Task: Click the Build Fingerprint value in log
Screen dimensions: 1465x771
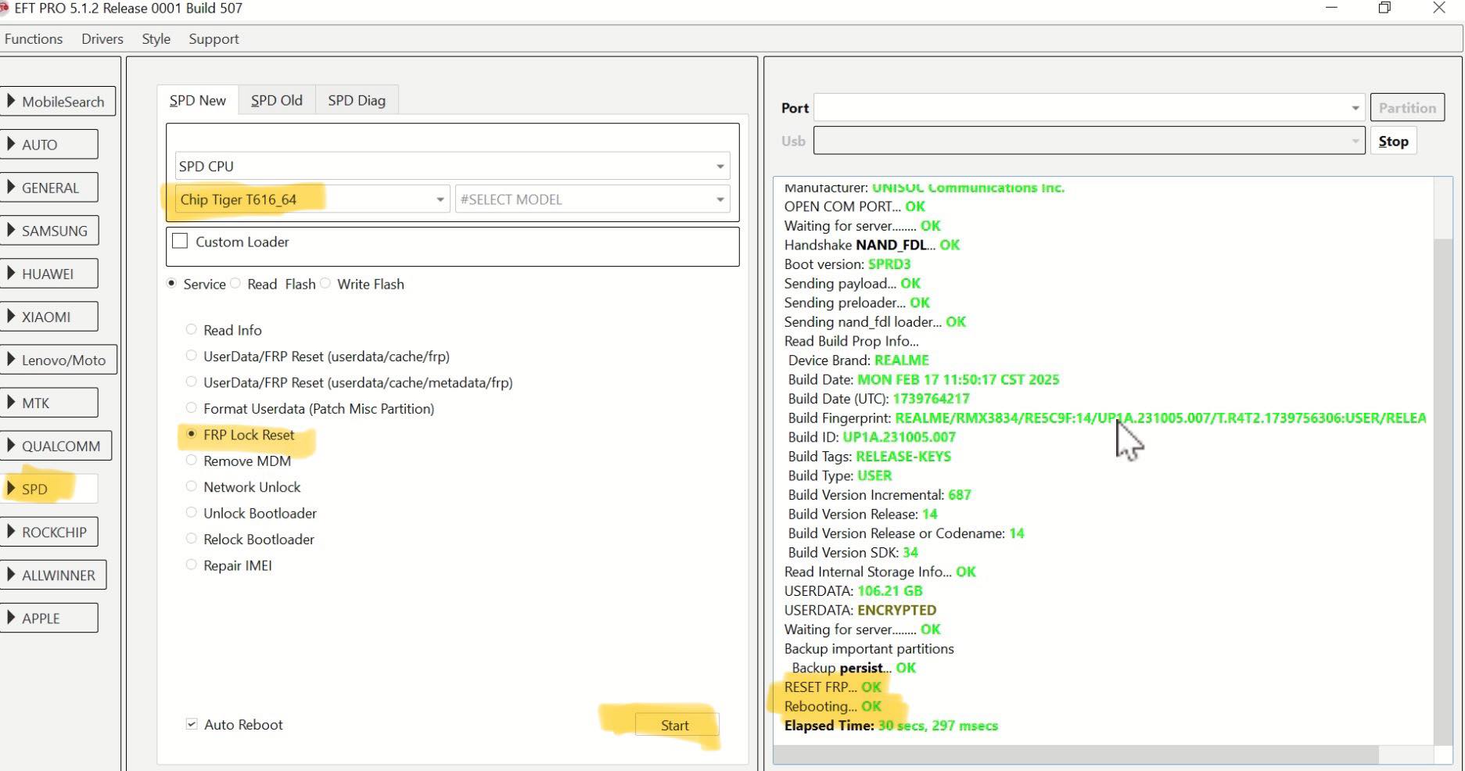Action: 1160,418
